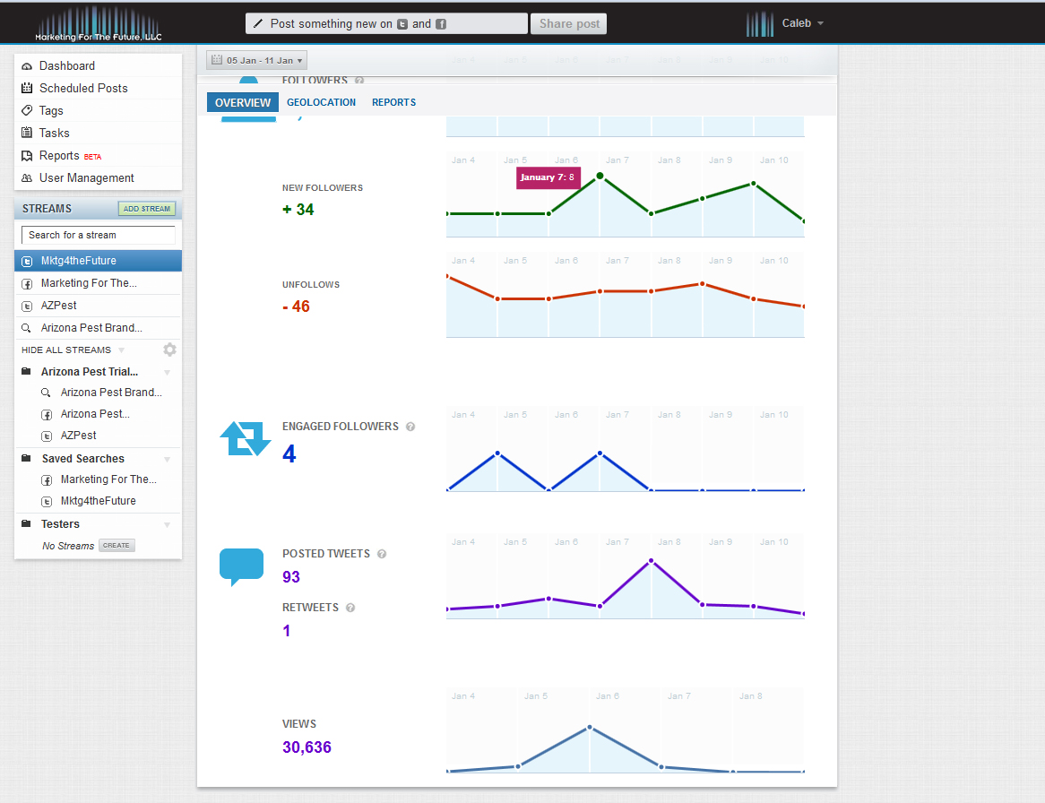
Task: Open Dashboard from the sidebar
Action: 66,66
